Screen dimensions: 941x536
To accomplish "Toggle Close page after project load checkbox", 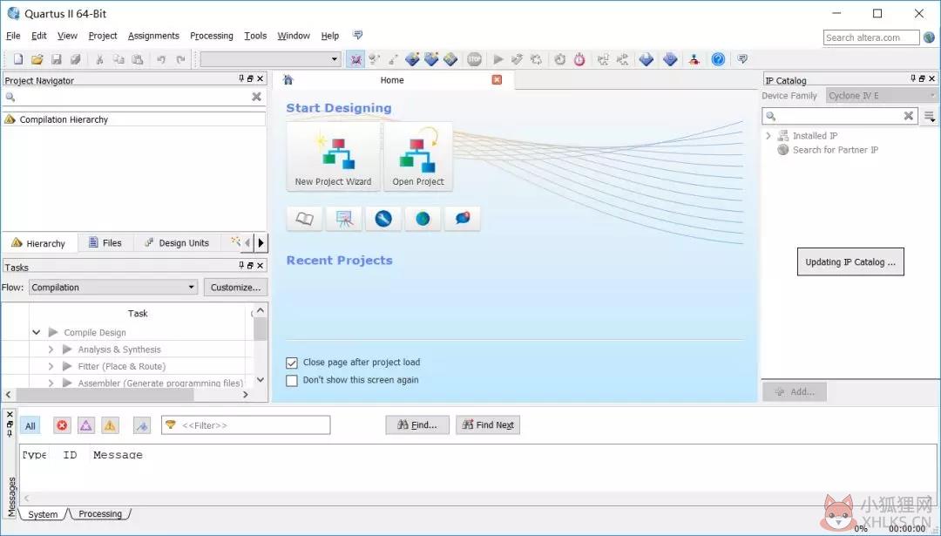I will (x=292, y=363).
